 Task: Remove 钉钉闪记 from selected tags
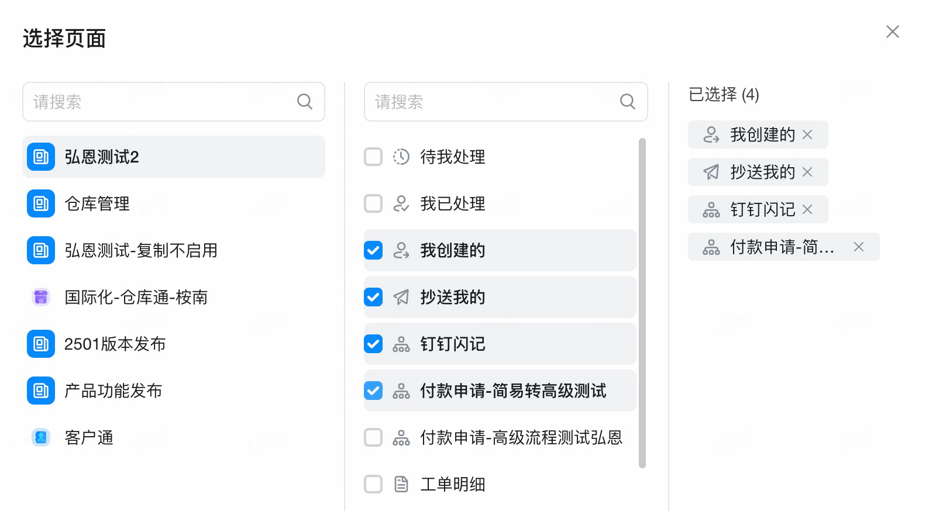(x=807, y=209)
